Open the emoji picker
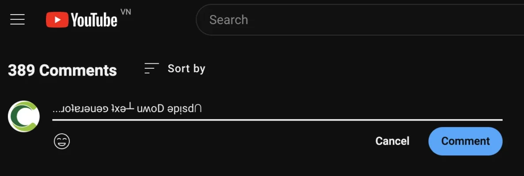524x176 pixels. tap(62, 141)
